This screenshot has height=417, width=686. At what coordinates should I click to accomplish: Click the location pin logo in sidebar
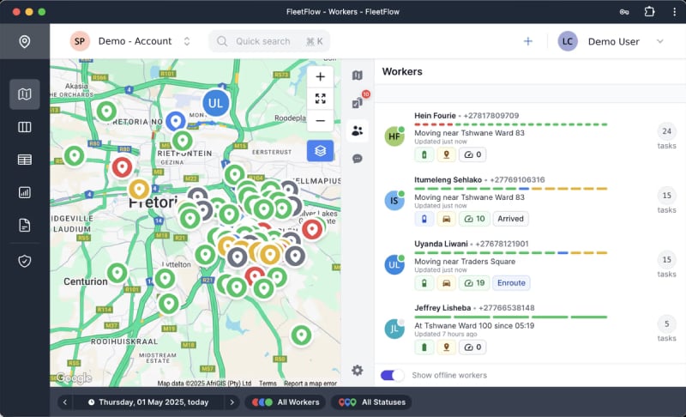click(x=25, y=41)
